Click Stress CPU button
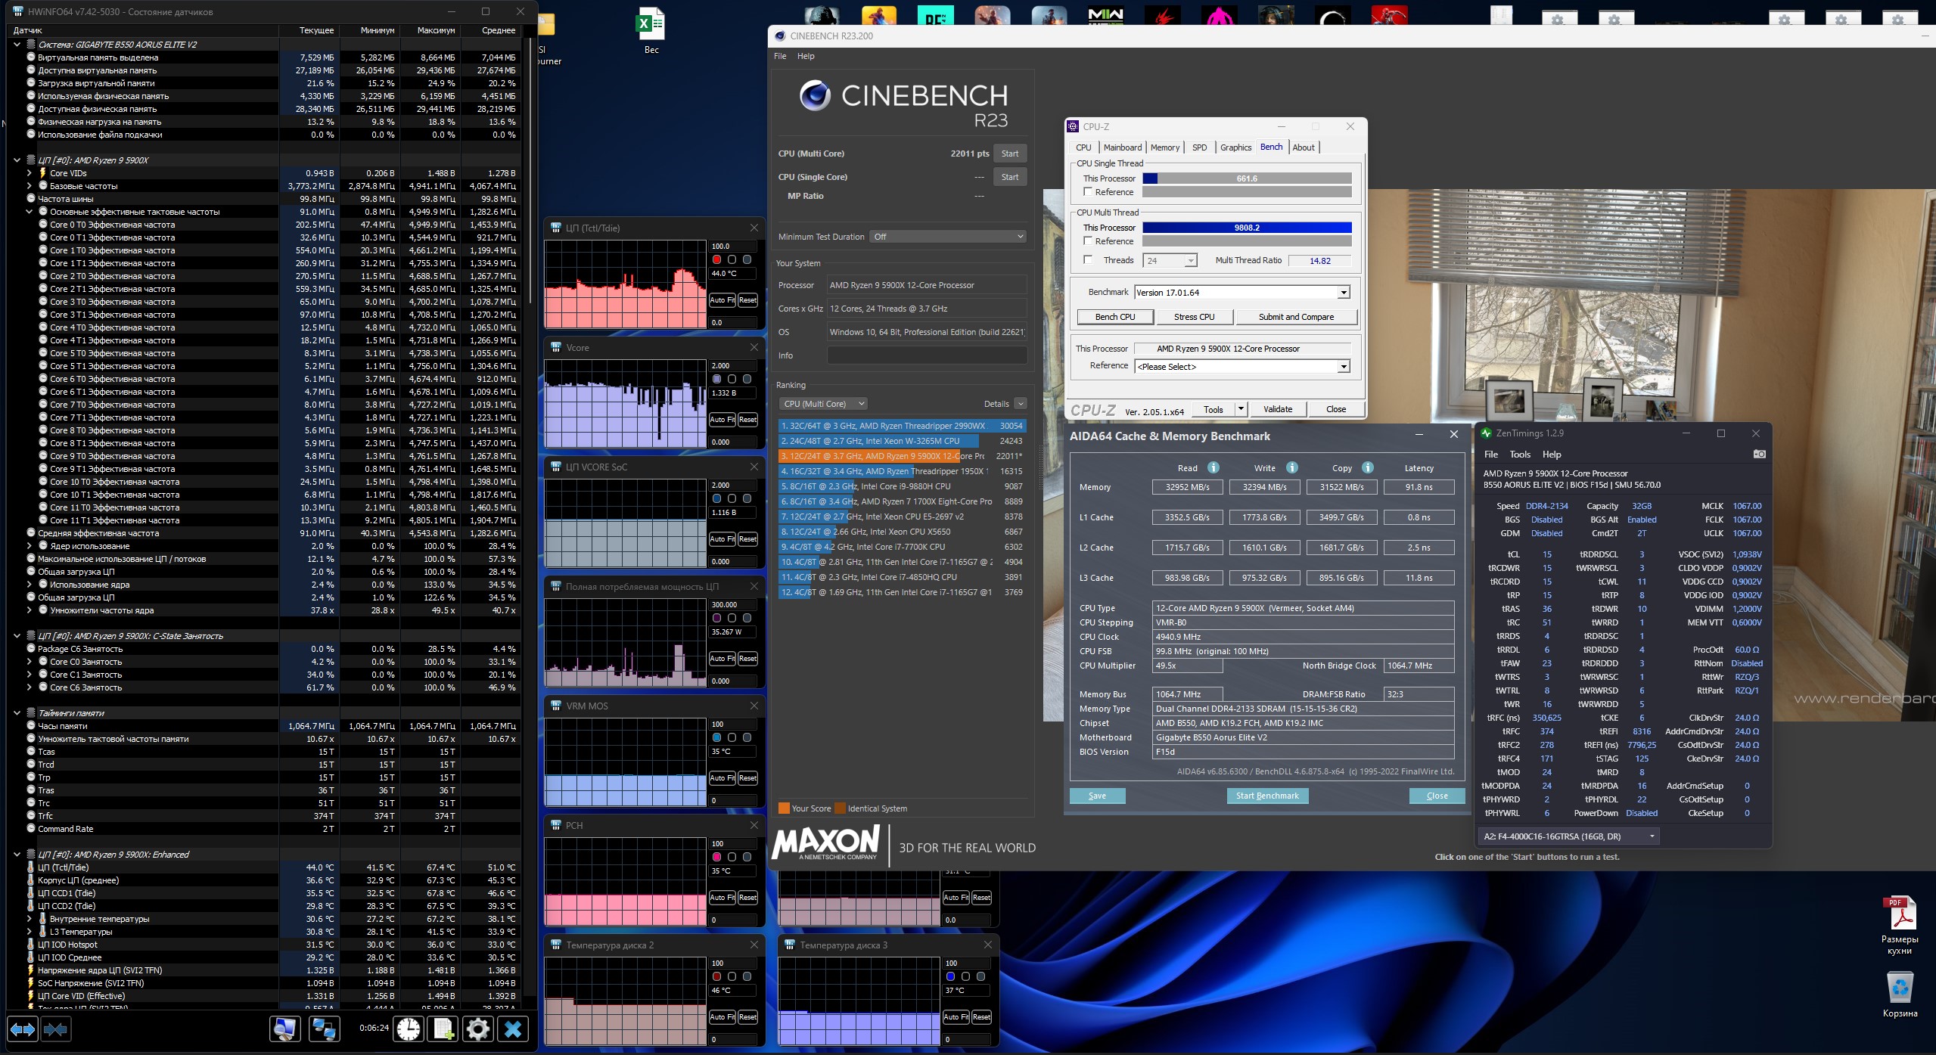This screenshot has height=1055, width=1936. 1194,317
